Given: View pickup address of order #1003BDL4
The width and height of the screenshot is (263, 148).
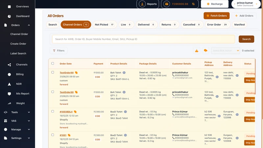Looking at the screenshot, I should 219,116.
